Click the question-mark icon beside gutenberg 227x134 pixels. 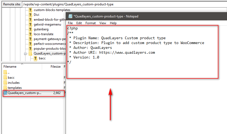point(30,29)
